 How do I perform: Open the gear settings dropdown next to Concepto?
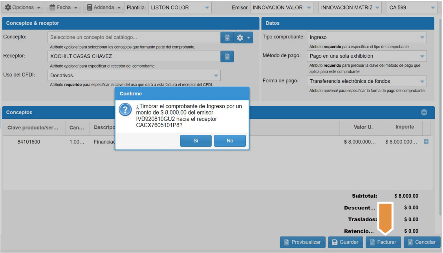[243, 38]
